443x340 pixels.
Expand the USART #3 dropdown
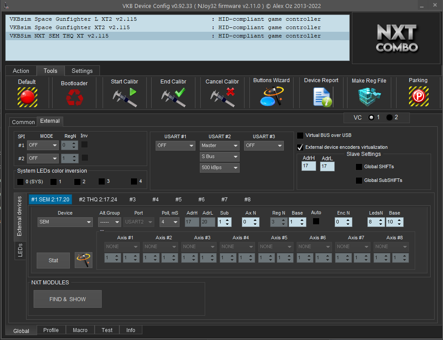click(x=264, y=146)
